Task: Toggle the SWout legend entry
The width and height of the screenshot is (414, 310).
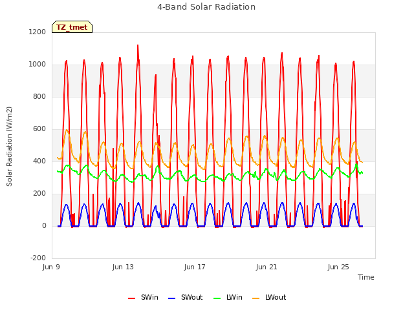Action: (185, 297)
